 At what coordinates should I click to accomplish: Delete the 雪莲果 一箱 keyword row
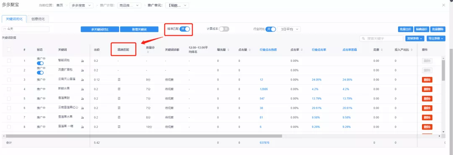427,127
